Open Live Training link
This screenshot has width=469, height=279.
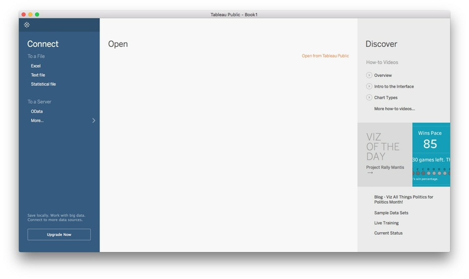pos(386,223)
